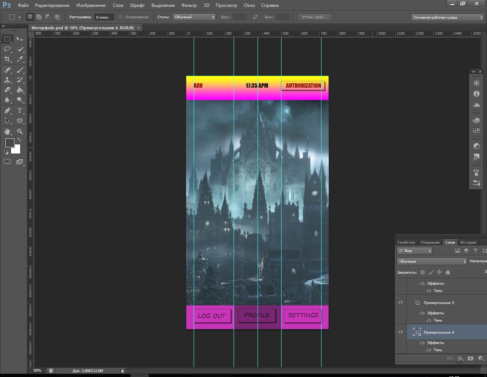This screenshot has width=487, height=377.
Task: Click the Растушевка input field
Action: tap(104, 17)
